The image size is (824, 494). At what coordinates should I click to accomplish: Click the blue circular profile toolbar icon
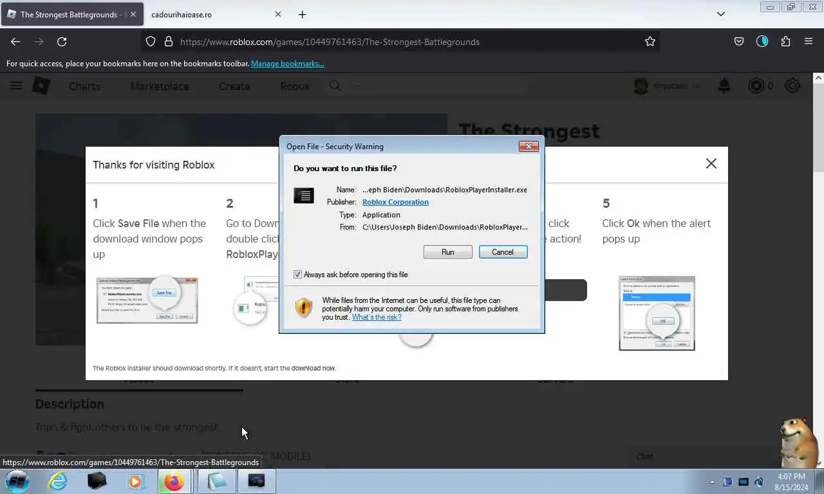pyautogui.click(x=762, y=41)
